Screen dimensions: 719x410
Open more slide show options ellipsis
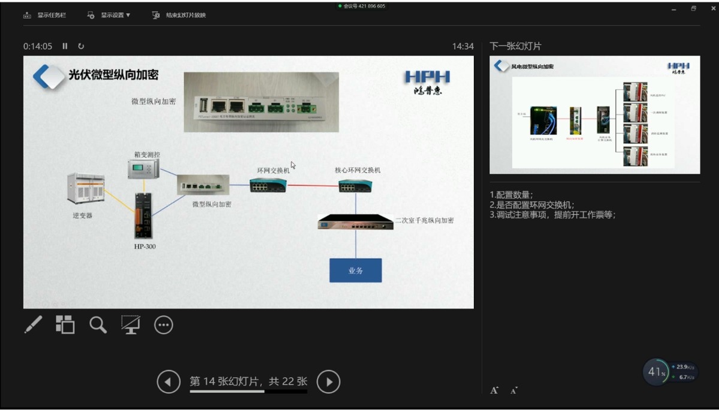164,324
